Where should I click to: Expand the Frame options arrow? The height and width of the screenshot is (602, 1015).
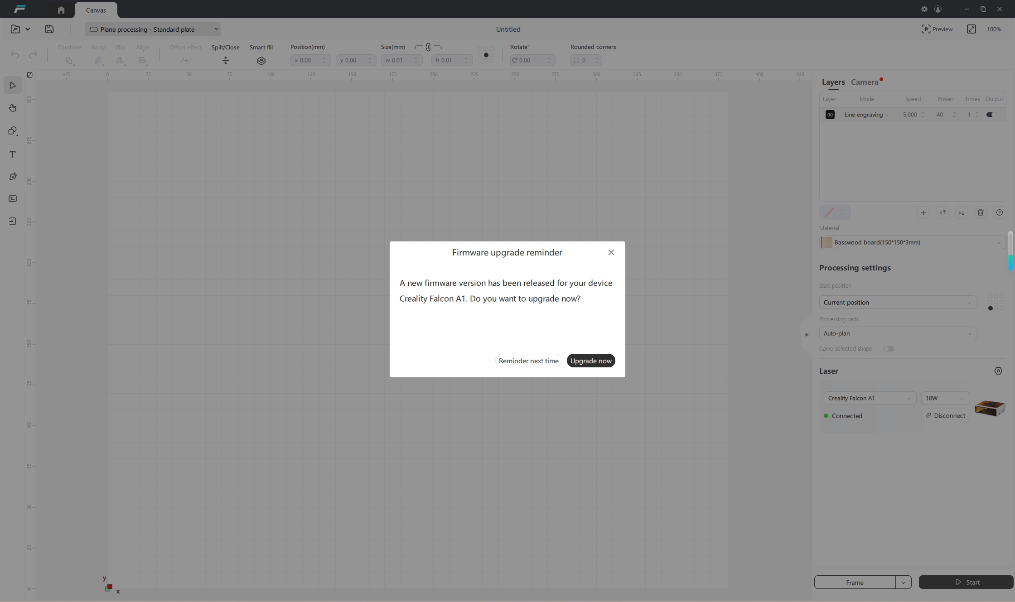[x=904, y=582]
